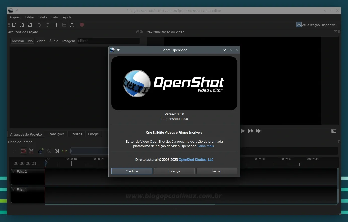Open the Saiba mais link
Screen dimensions: 348x222
[206, 146]
